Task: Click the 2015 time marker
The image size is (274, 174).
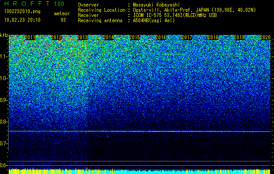Action: tap(135, 37)
